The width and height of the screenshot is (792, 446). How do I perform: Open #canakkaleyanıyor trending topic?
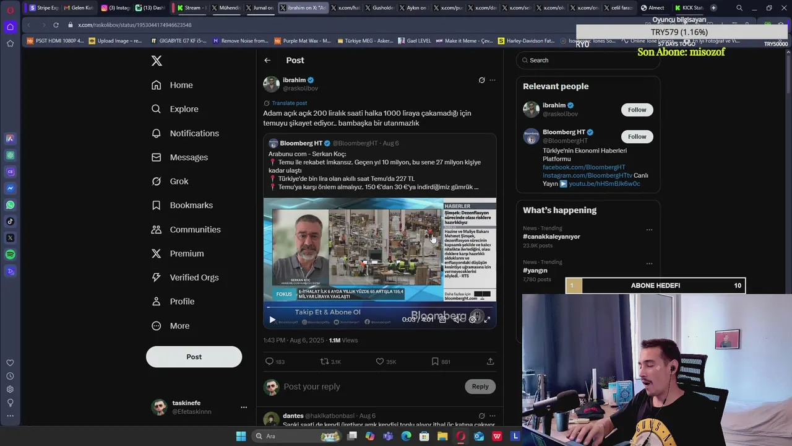[551, 237]
